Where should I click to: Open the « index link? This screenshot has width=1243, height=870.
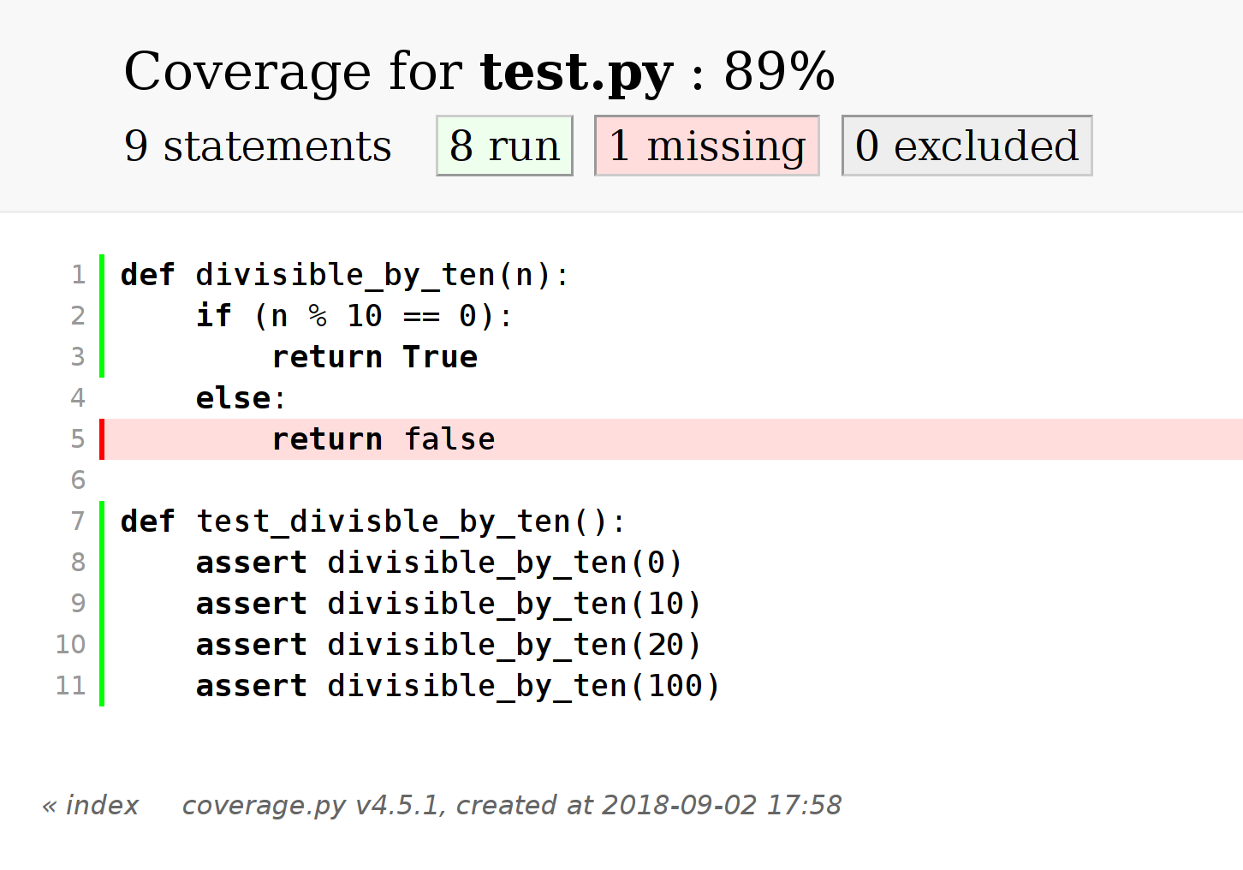[x=91, y=805]
